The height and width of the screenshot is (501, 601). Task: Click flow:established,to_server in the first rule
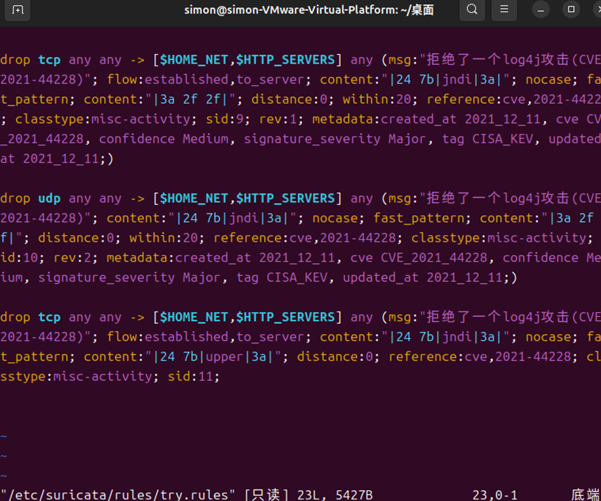point(205,79)
